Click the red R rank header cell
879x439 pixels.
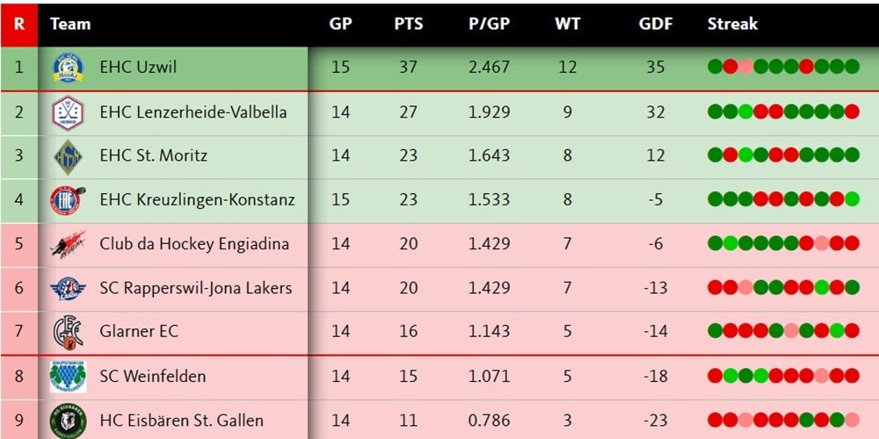[19, 24]
